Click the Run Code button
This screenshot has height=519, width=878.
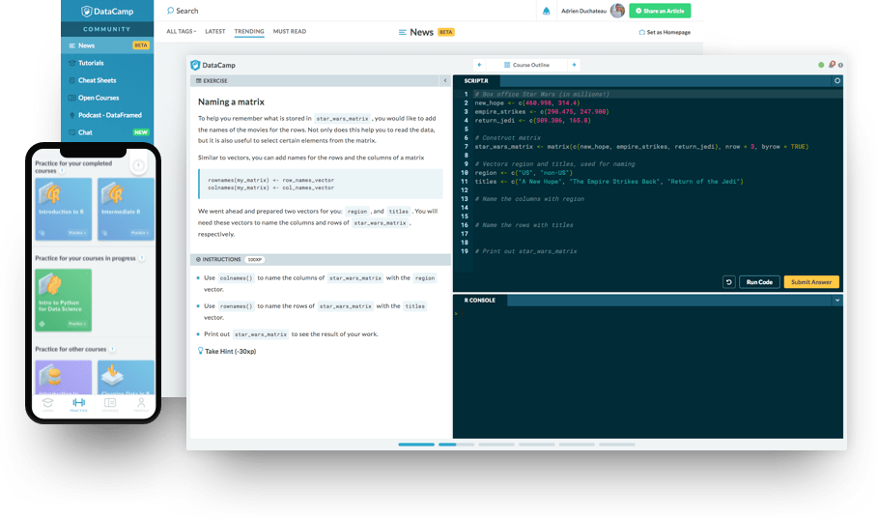click(759, 282)
